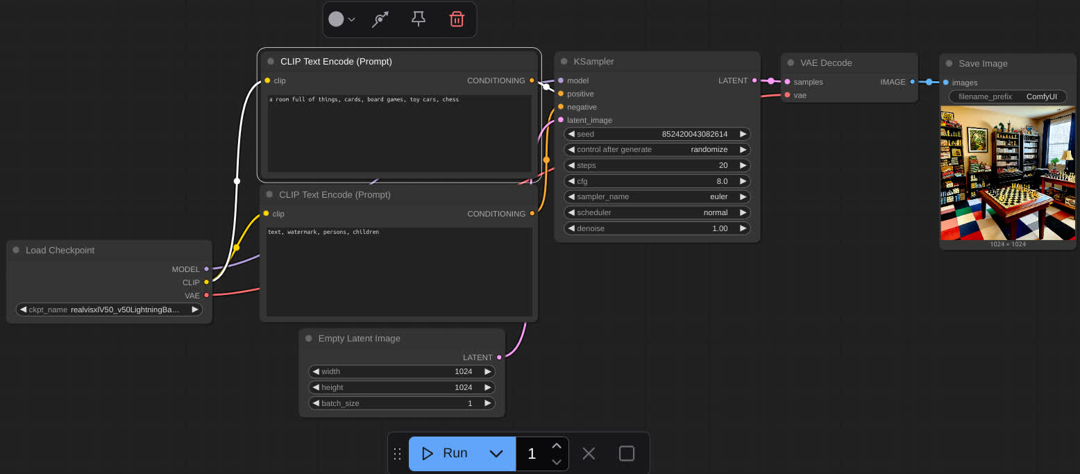Increase steps with its right arrow

click(x=743, y=165)
